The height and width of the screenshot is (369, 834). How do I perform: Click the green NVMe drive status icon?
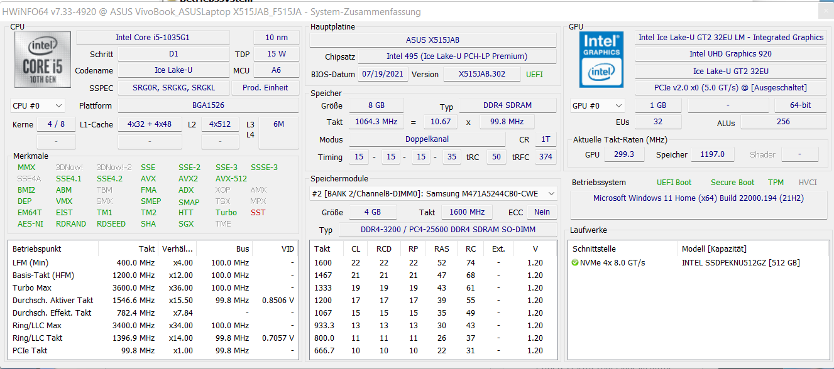click(575, 263)
